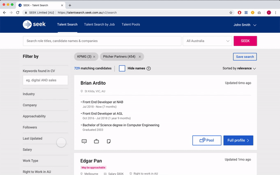Screen dimensions: 280x175
Task: Click the Updated 6mo ago text
Action: click(x=238, y=83)
